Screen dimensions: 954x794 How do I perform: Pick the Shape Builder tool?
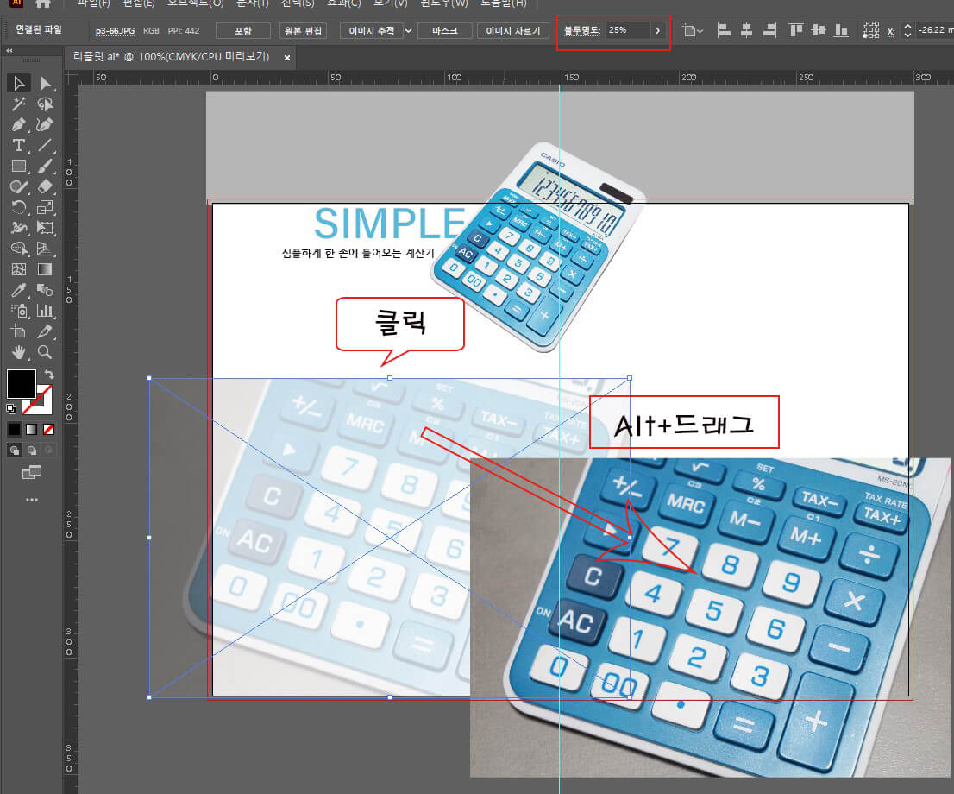tap(19, 249)
